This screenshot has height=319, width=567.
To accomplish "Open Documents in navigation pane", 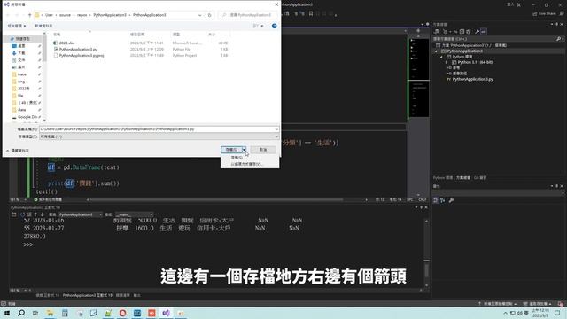I will click(21, 60).
